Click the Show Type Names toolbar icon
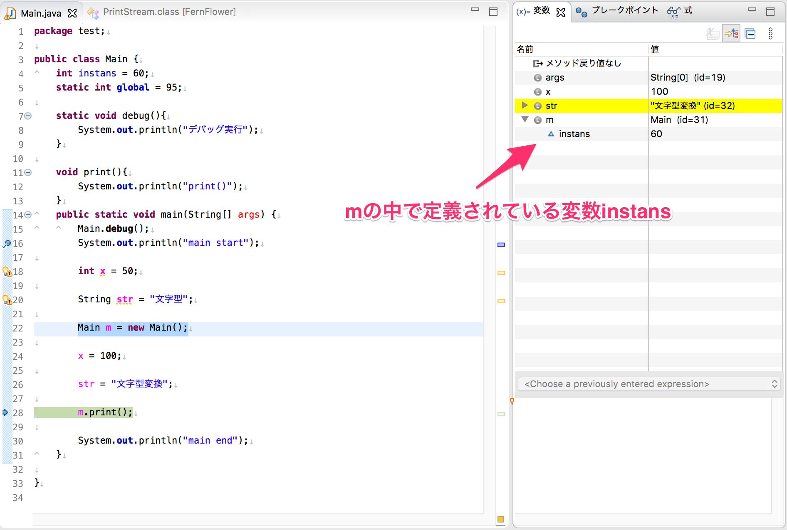The image size is (787, 530). [713, 34]
